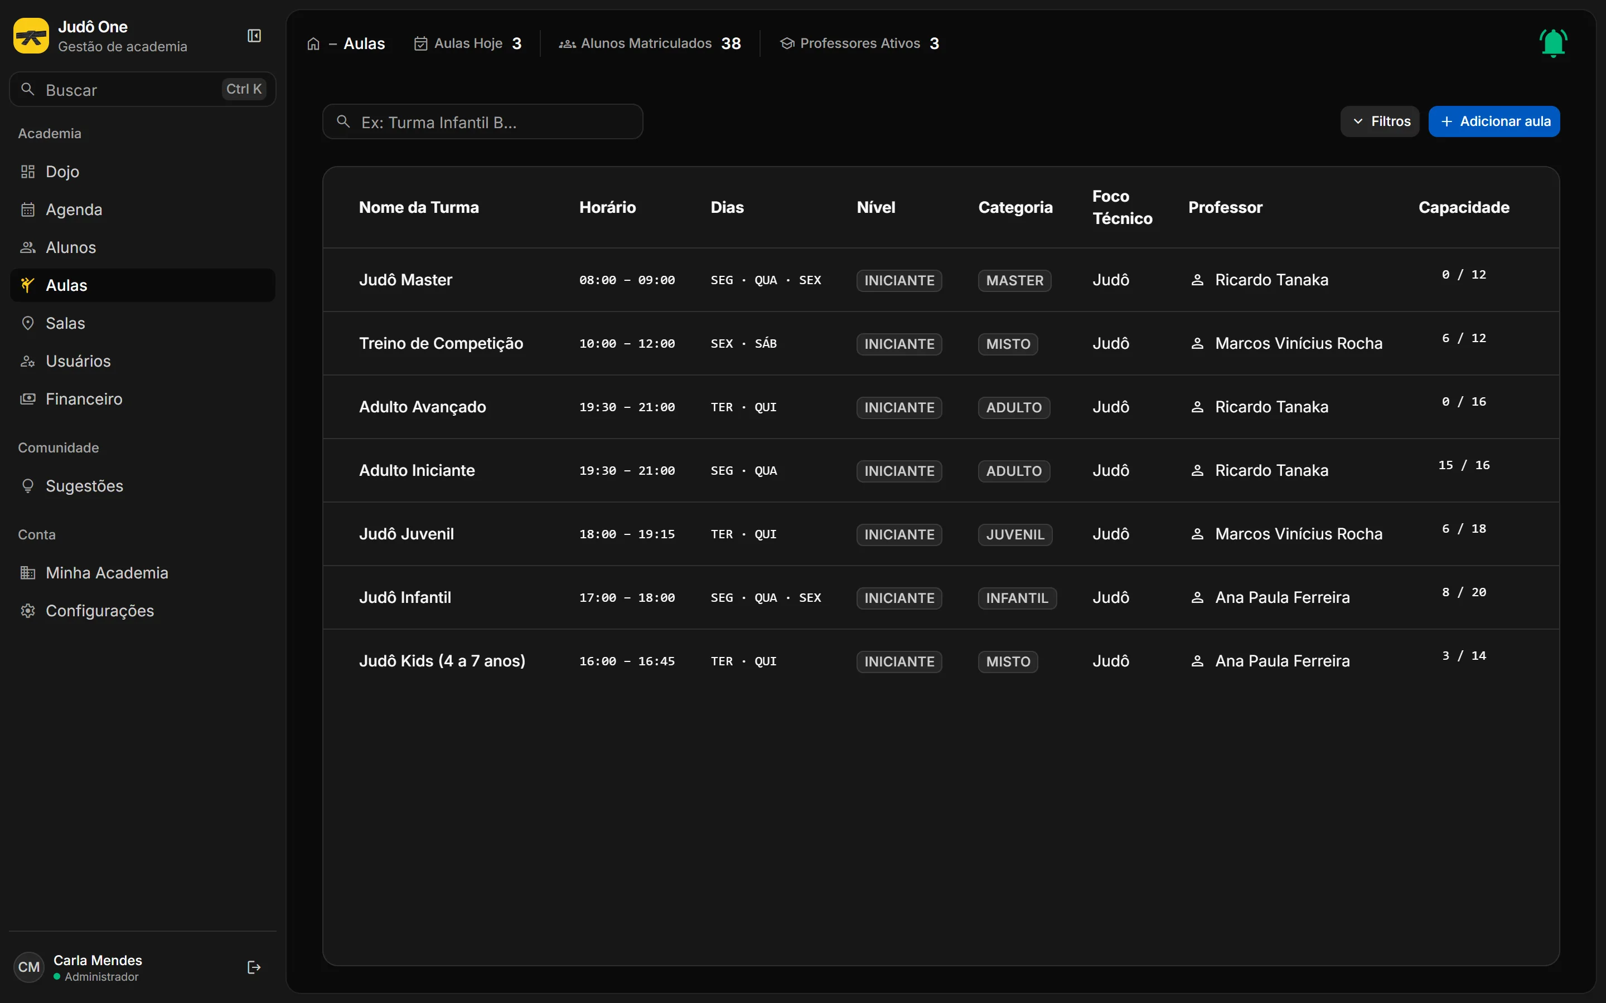The image size is (1606, 1003).
Task: Click Marcos Vinícius Rocha in Judô Juvenil row
Action: pos(1299,534)
